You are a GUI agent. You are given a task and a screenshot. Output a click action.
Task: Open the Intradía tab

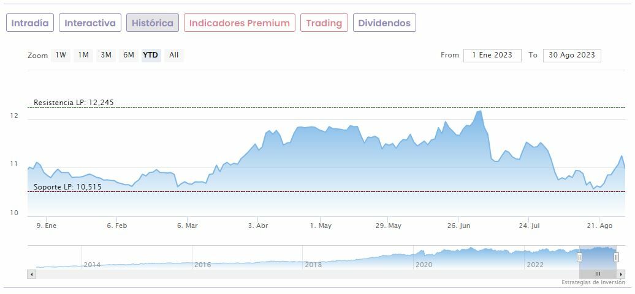(x=30, y=23)
